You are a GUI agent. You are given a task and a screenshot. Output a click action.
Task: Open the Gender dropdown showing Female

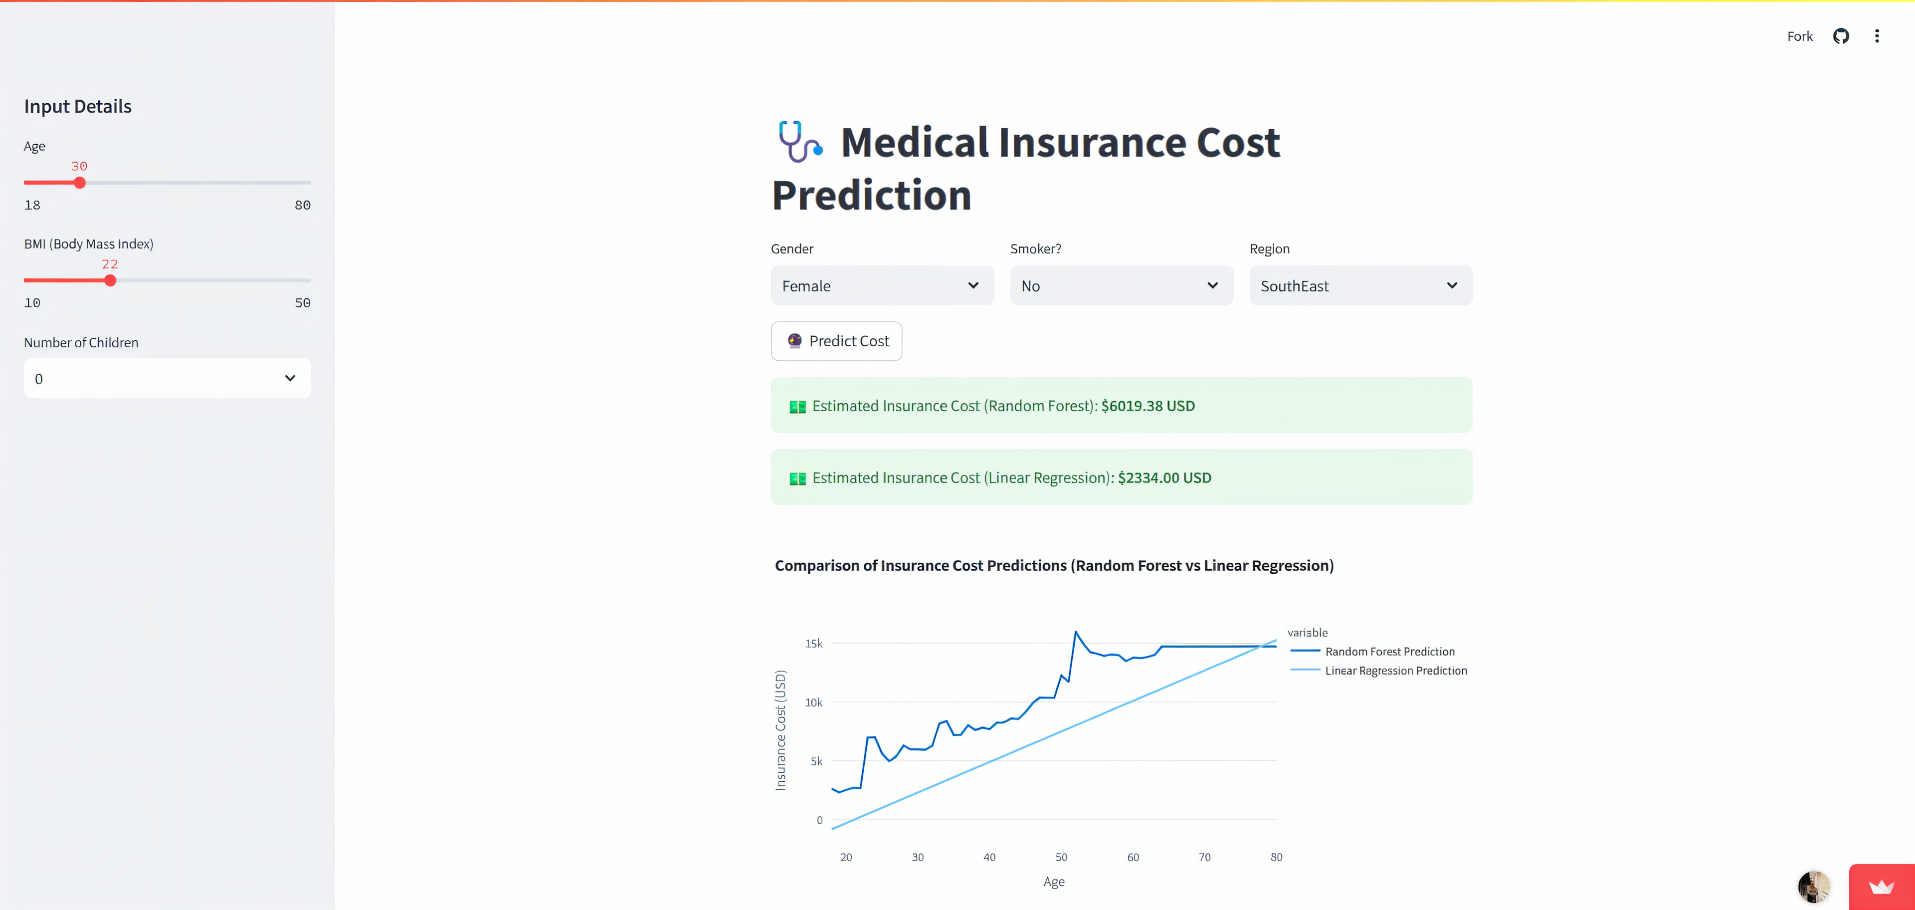pyautogui.click(x=882, y=285)
